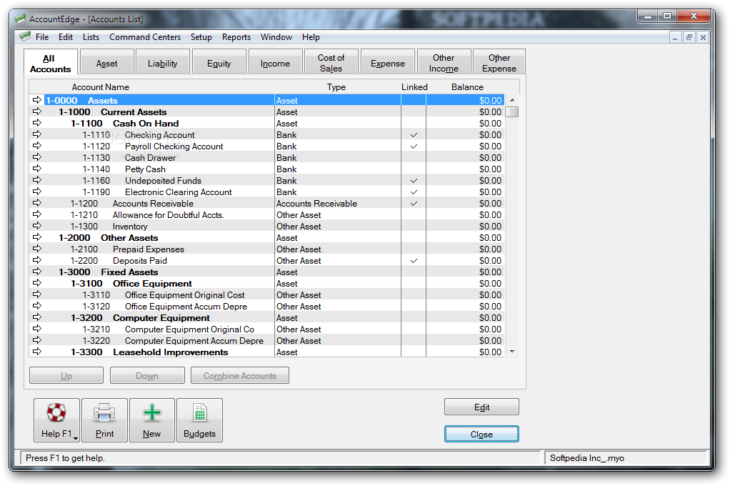Click the arrow icon beside Current Assets

(37, 111)
